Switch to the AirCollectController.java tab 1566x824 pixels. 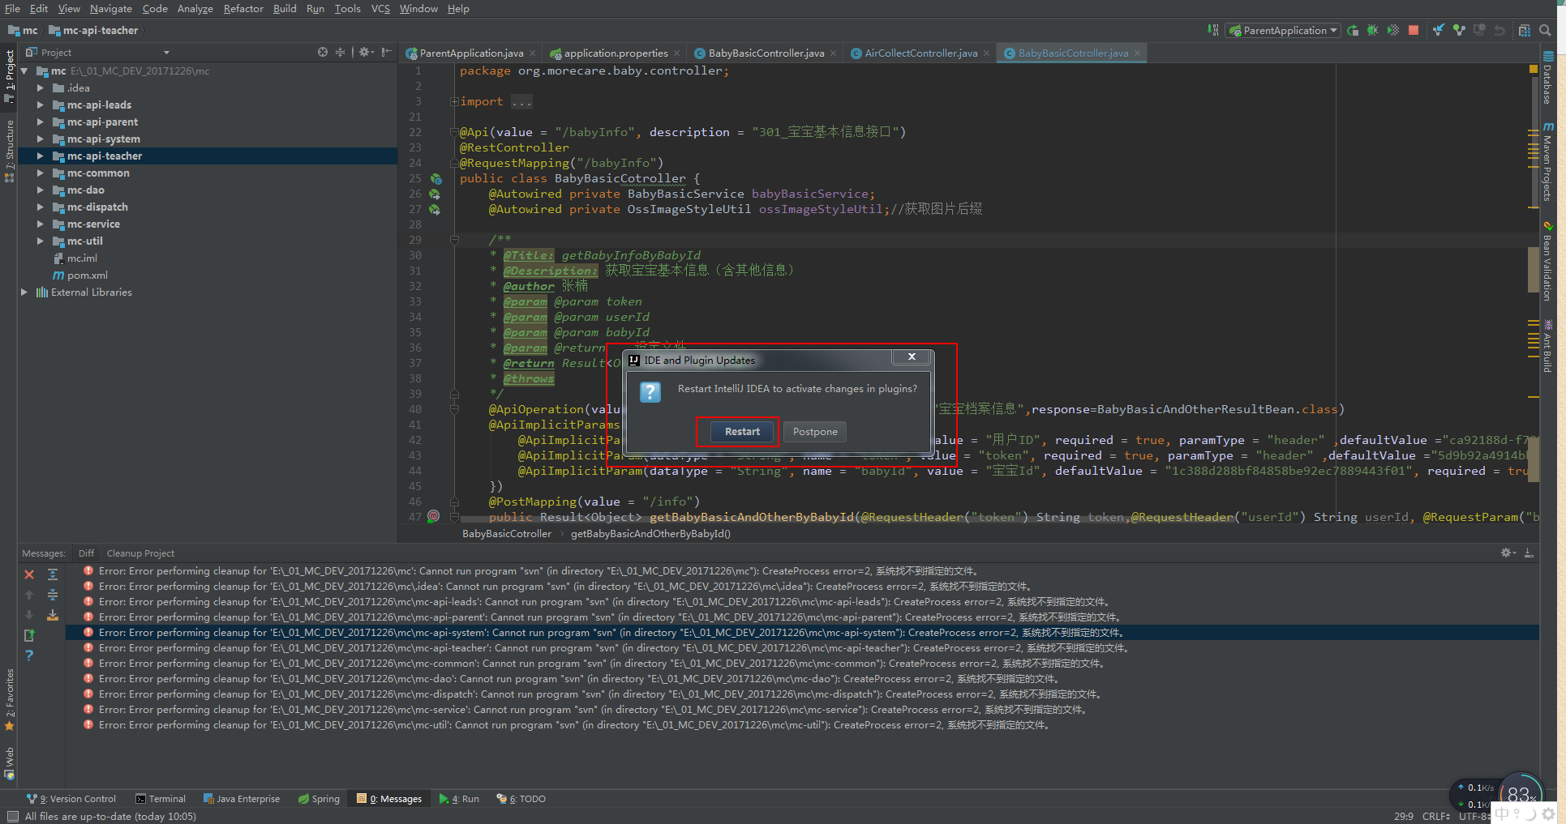[x=920, y=53]
